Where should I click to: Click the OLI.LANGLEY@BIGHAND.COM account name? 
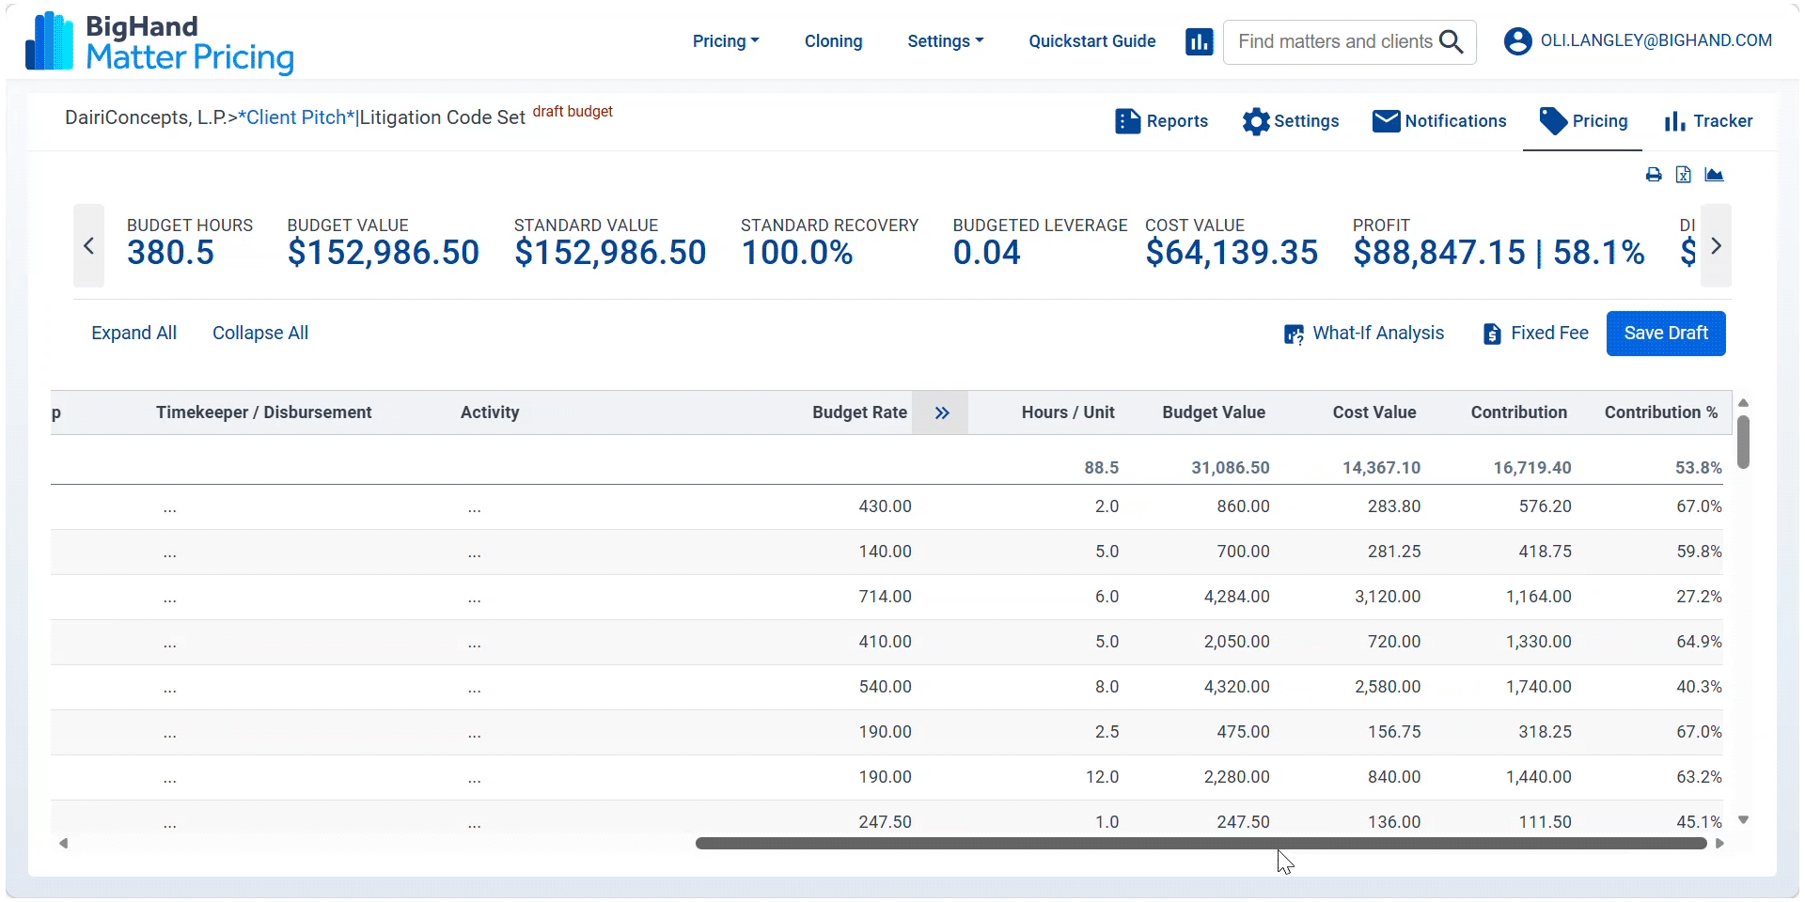point(1656,41)
